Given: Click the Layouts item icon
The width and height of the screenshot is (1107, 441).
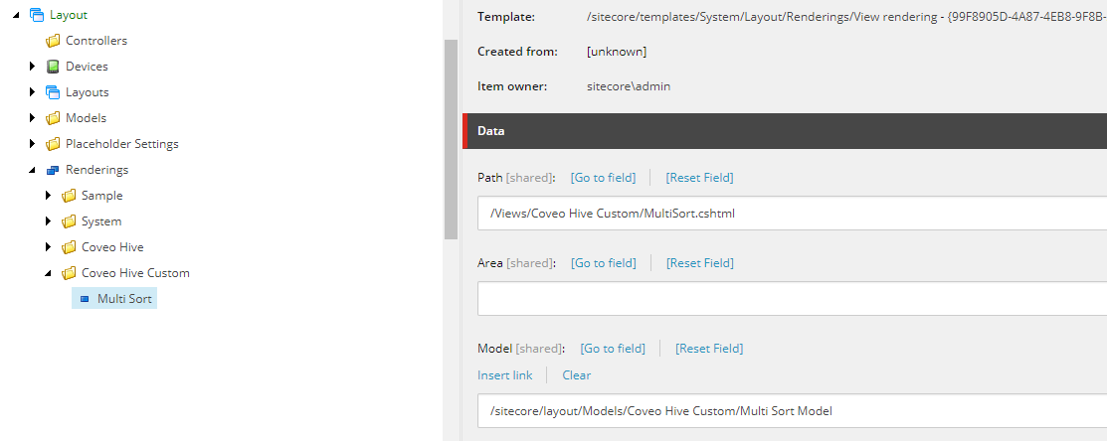Looking at the screenshot, I should [x=53, y=92].
